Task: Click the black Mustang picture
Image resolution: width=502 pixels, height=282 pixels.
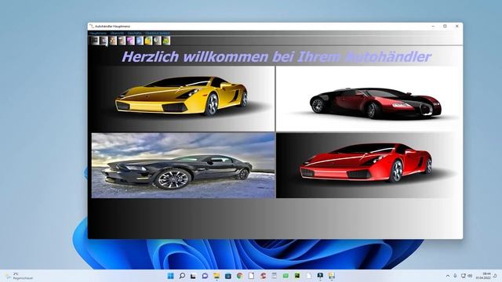Action: pos(183,165)
